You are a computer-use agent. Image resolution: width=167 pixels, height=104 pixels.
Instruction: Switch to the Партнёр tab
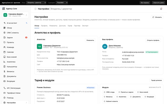click(77, 26)
